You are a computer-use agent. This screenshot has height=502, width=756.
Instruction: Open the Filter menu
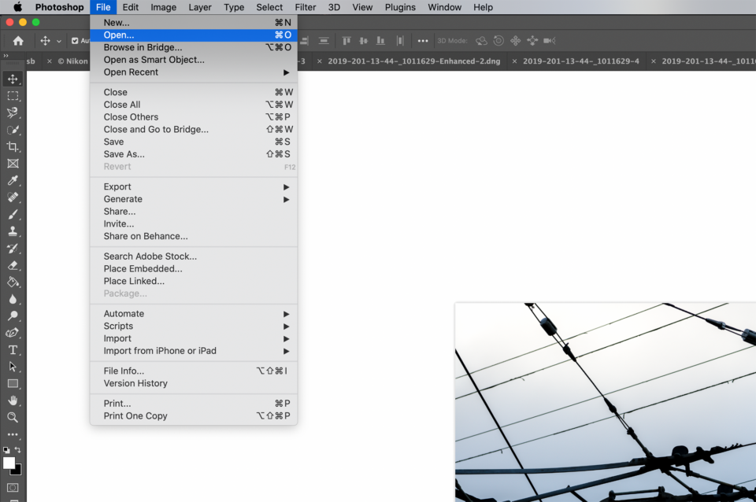pyautogui.click(x=305, y=7)
